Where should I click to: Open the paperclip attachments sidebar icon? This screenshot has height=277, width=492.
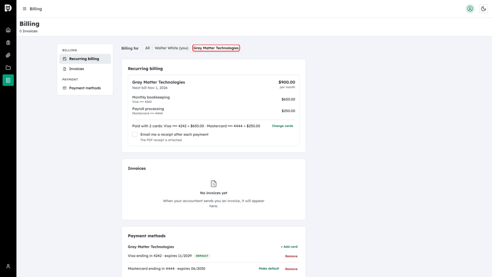coord(8,55)
